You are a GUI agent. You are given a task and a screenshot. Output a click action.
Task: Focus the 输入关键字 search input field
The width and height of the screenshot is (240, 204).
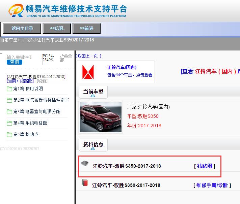pos(19,57)
